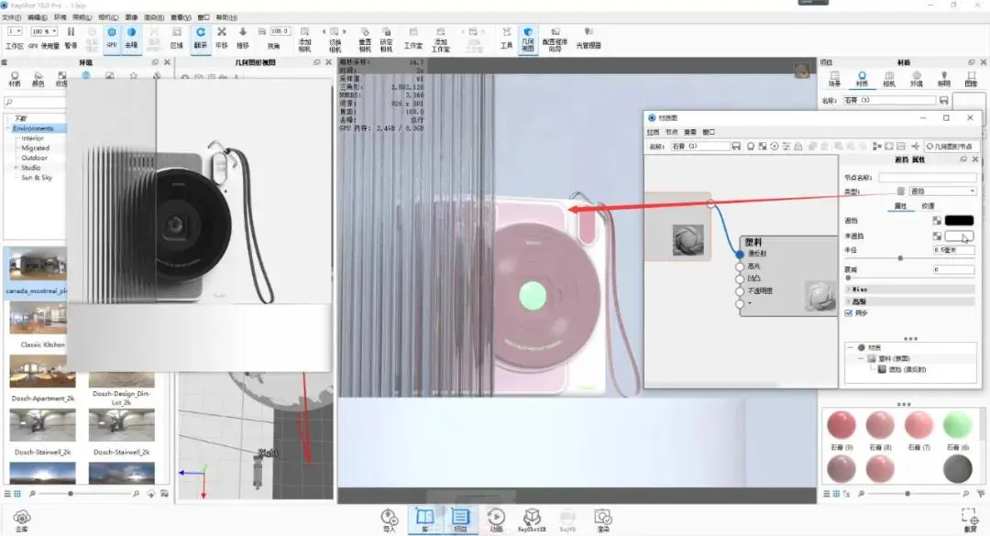Toggle the 同步 sync checkbox
Image resolution: width=990 pixels, height=536 pixels.
[849, 313]
